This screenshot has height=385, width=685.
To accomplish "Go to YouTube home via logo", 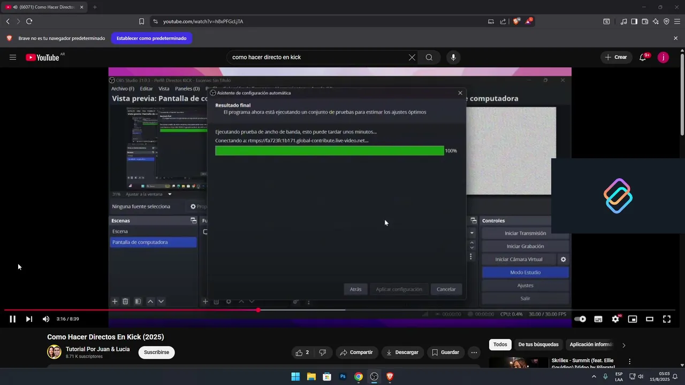I will pos(43,57).
